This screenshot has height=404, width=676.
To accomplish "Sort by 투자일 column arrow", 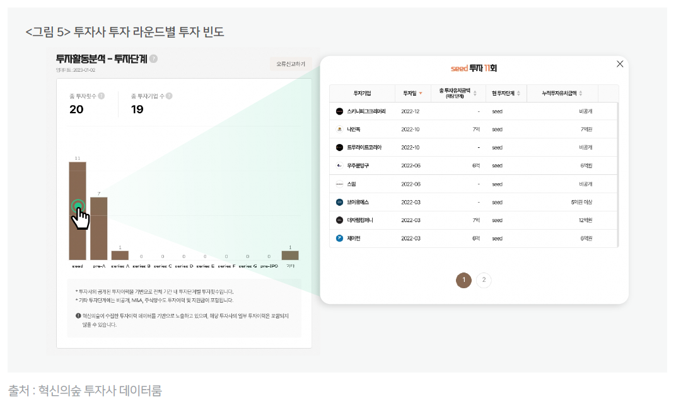I will 421,93.
